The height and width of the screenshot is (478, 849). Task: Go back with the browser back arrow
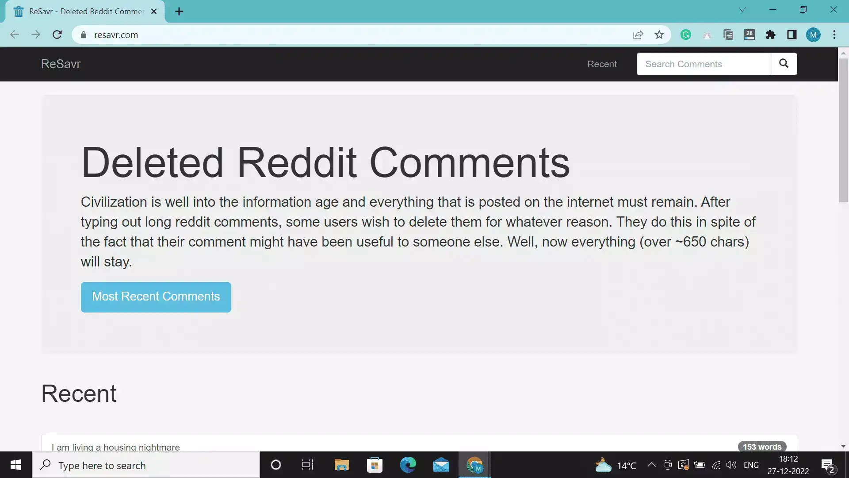pos(15,35)
